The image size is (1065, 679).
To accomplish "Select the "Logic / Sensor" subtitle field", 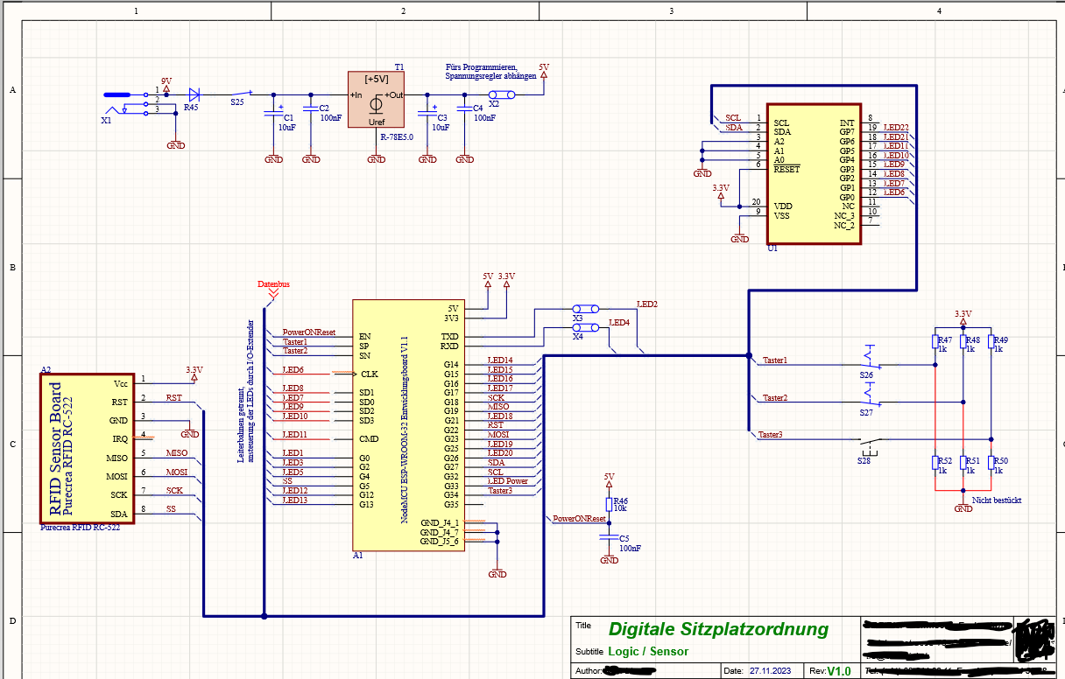I will [648, 652].
